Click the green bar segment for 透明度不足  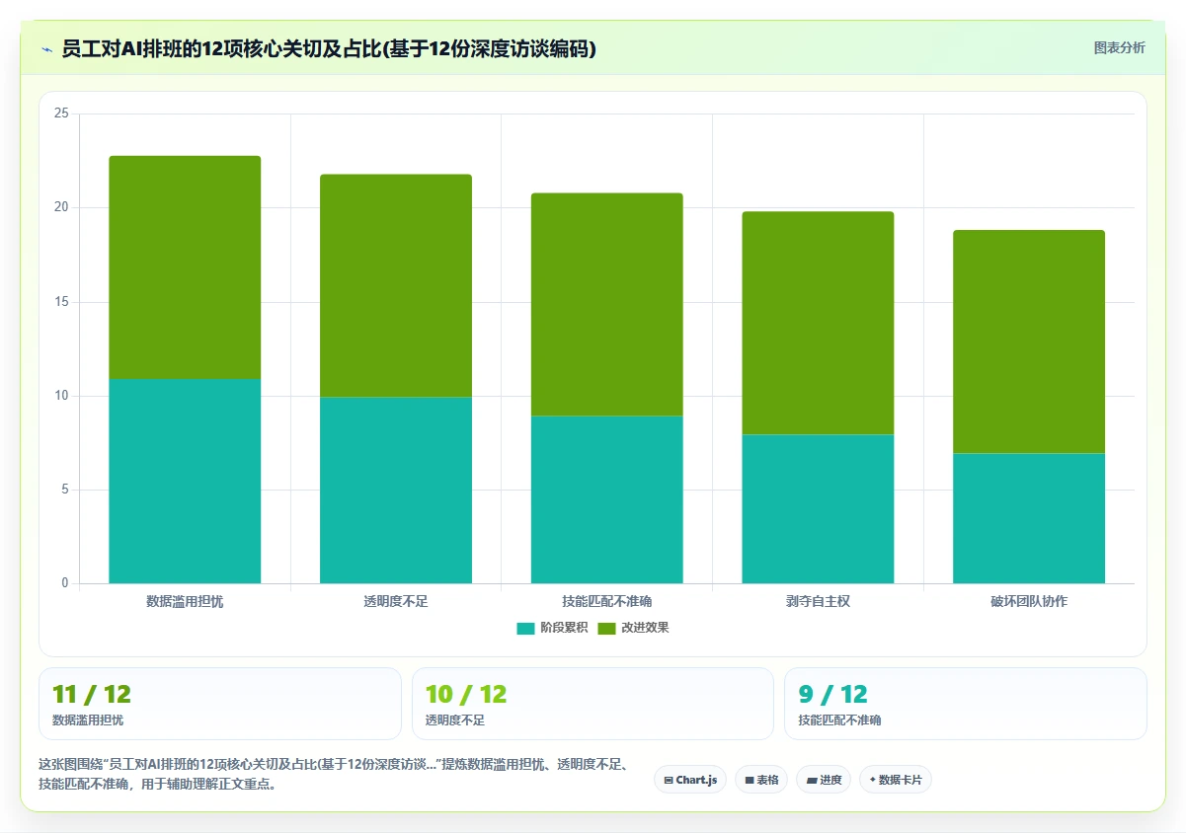tap(396, 285)
